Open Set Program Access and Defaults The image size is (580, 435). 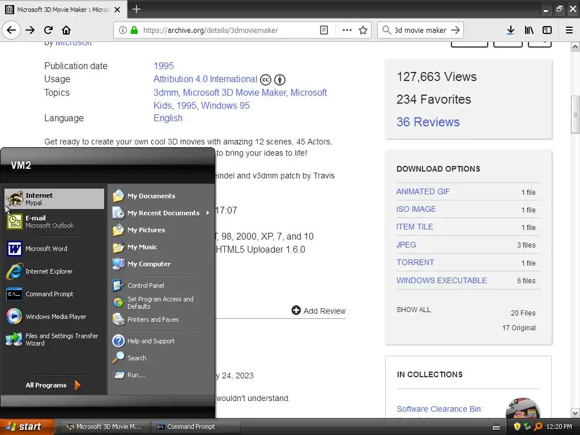[161, 302]
